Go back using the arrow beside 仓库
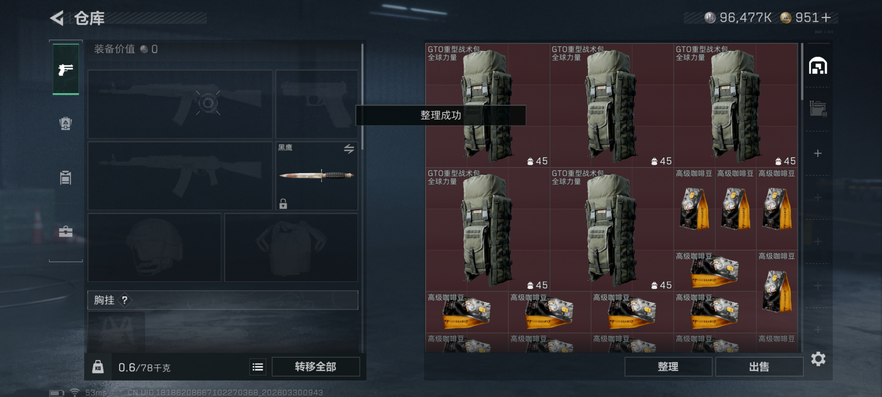Viewport: 882px width, 397px height. click(x=57, y=18)
